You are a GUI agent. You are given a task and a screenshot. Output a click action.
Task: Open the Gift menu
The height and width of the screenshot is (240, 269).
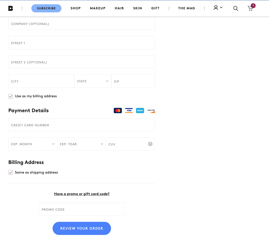pos(155,8)
